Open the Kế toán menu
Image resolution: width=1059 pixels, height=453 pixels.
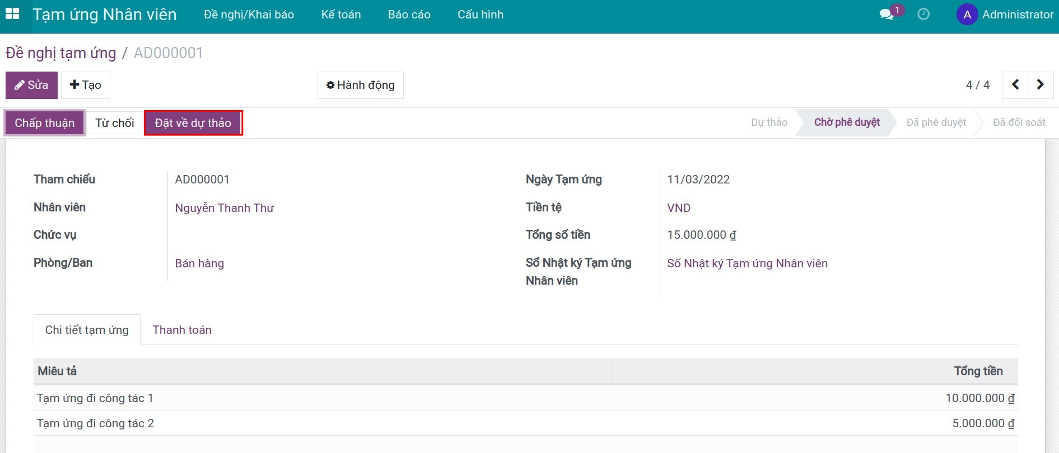[340, 15]
